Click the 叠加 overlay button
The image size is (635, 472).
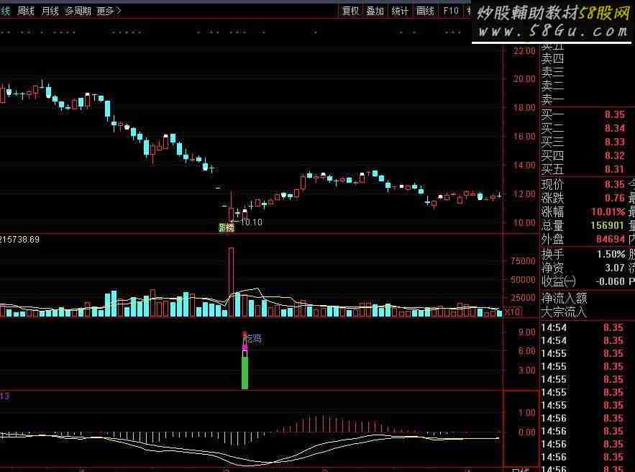[x=375, y=11]
